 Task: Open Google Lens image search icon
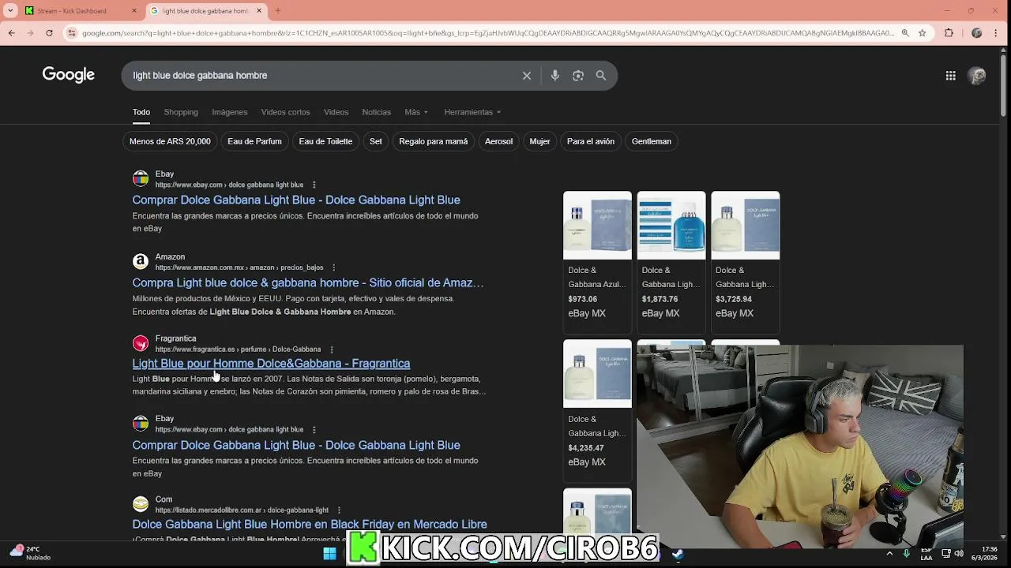point(578,76)
